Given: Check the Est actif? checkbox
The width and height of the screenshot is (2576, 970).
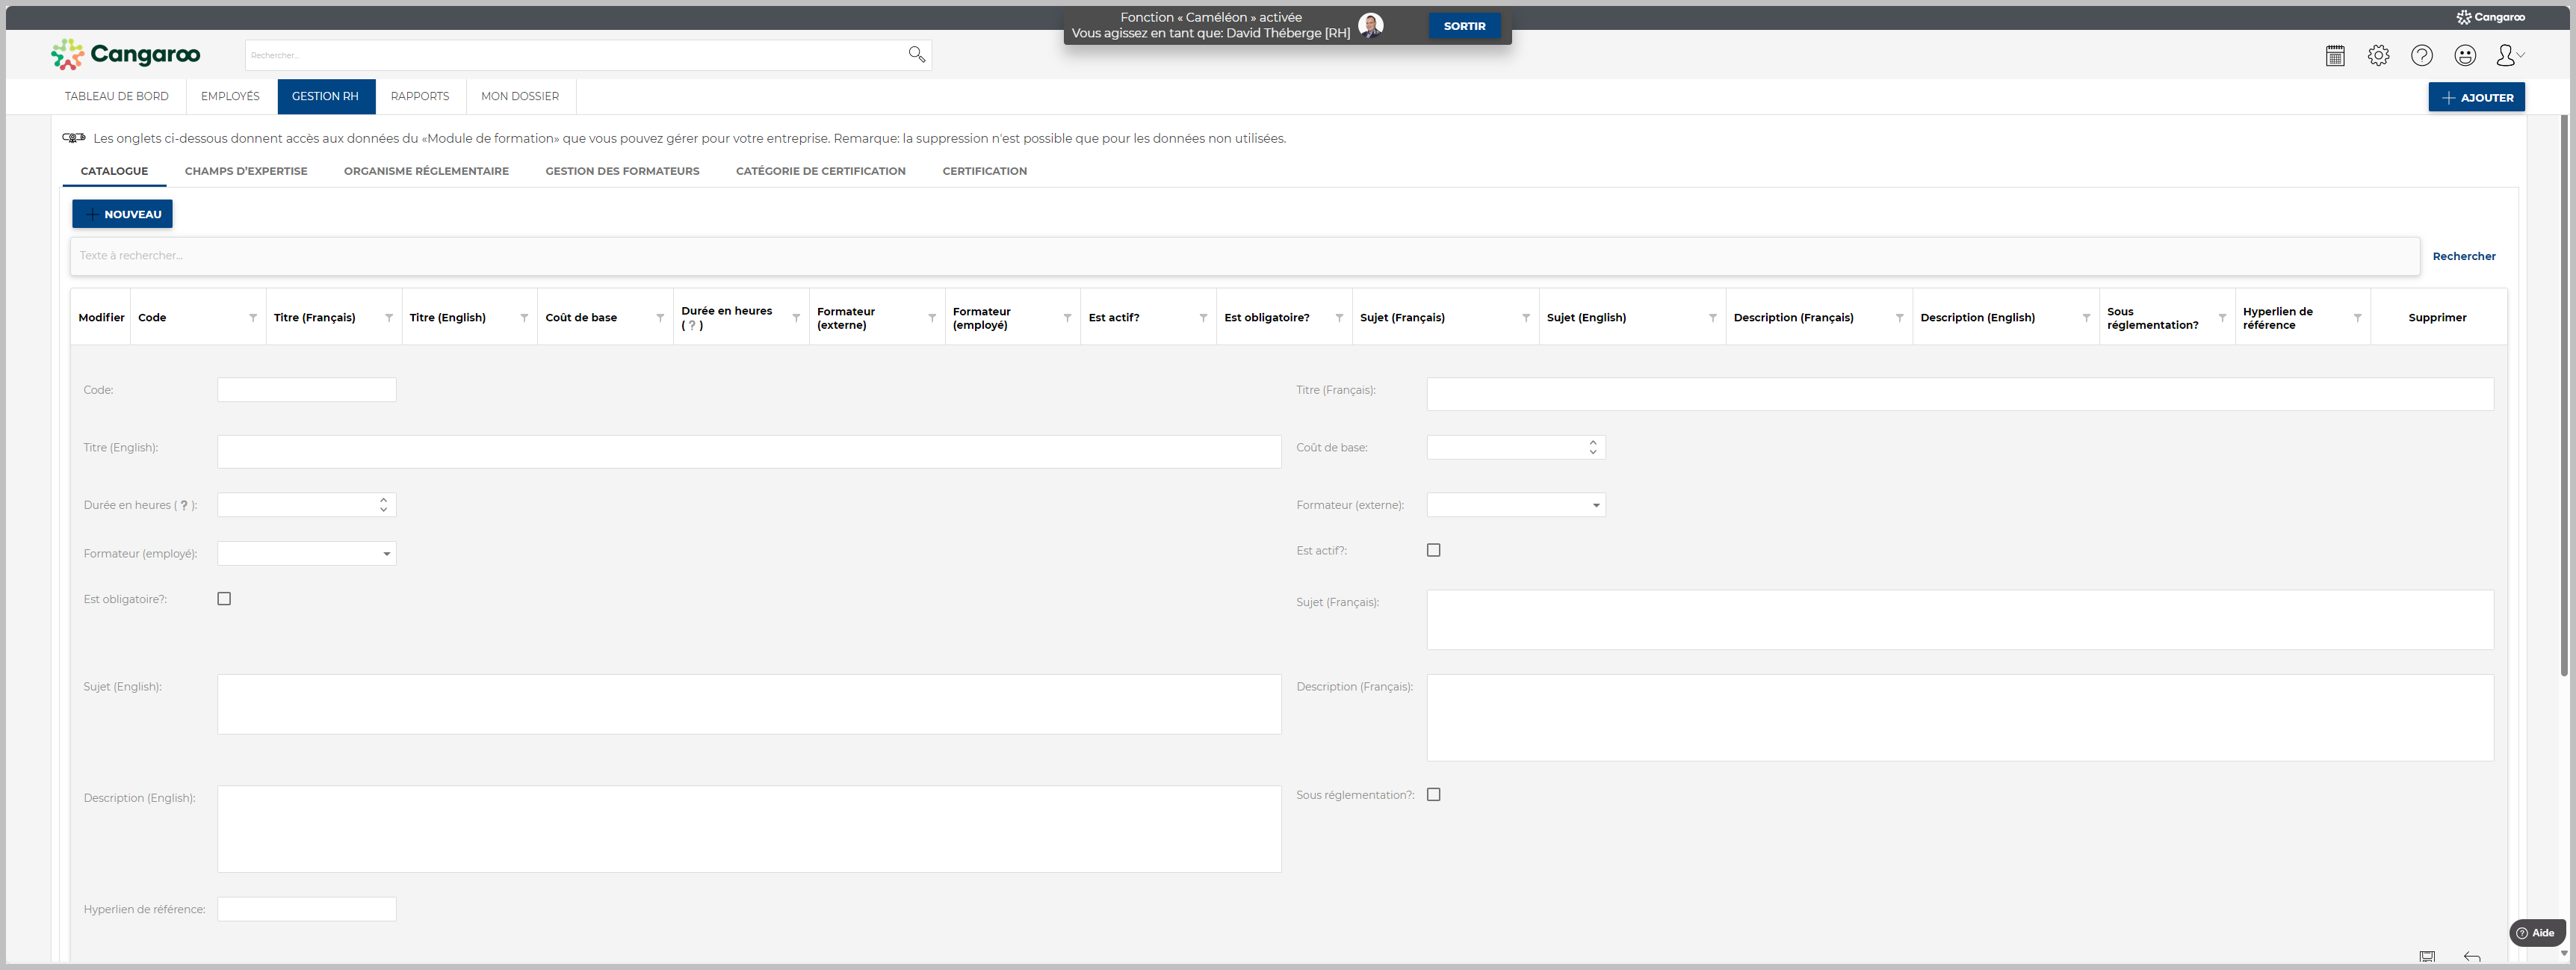Looking at the screenshot, I should coord(1433,550).
